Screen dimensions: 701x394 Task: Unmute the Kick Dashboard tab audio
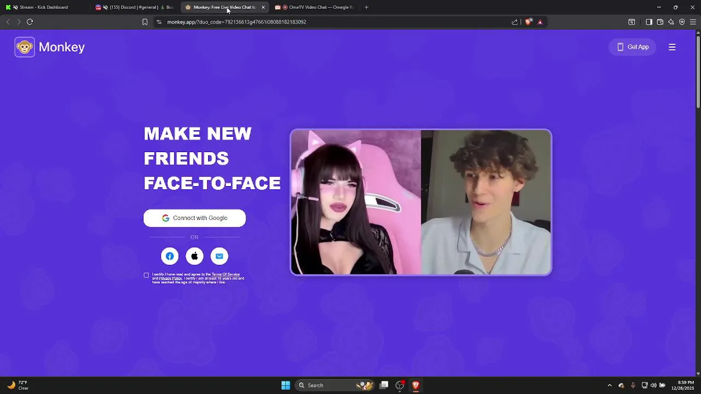[x=15, y=7]
